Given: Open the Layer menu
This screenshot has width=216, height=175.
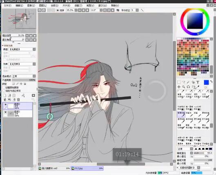Looking at the screenshot, I should (43, 5).
